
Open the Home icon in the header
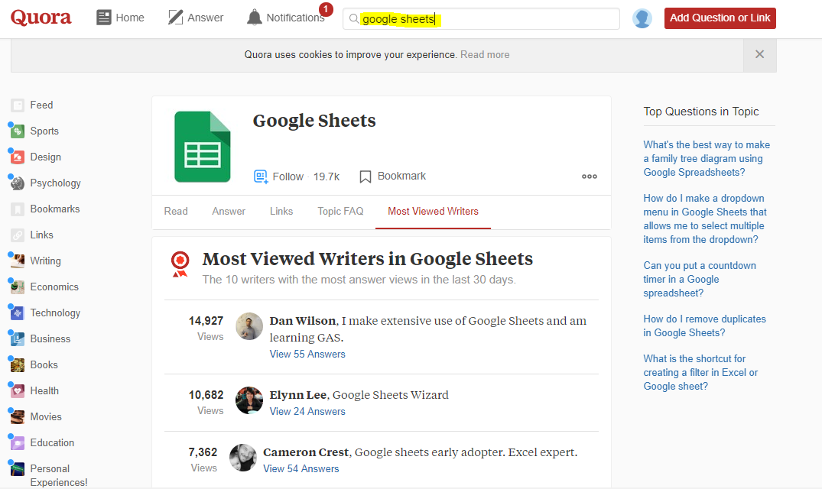pyautogui.click(x=104, y=18)
